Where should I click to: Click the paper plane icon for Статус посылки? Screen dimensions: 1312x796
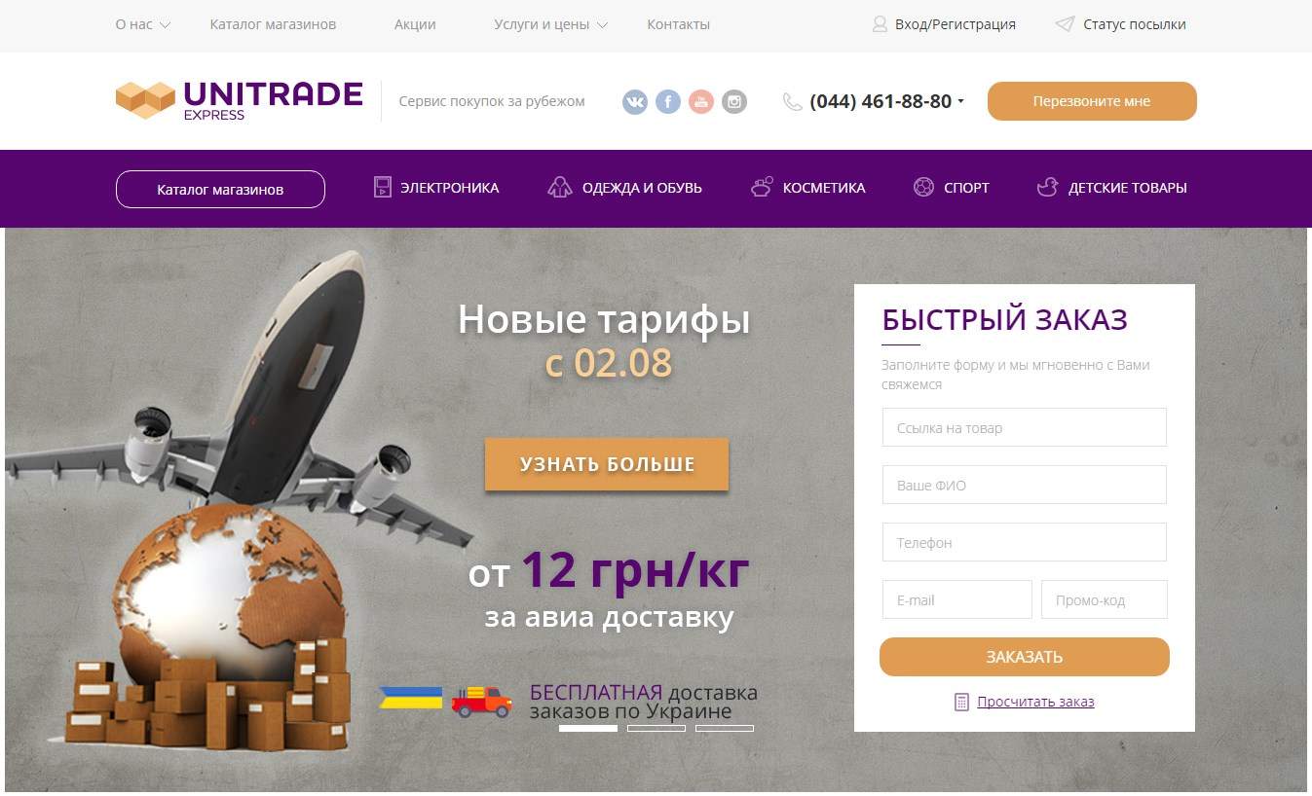[x=1065, y=24]
